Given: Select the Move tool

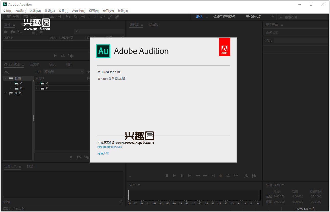Looking at the screenshot, I should pos(68,17).
